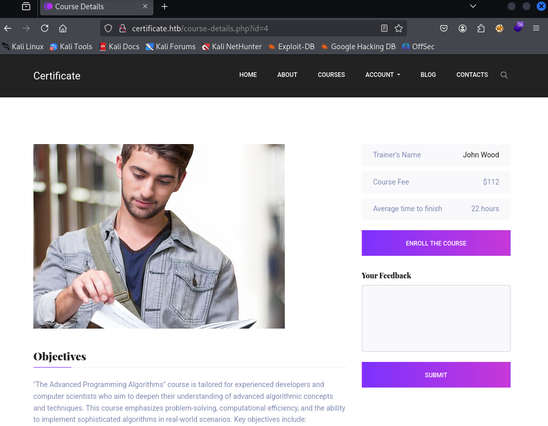Go to browser home page icon

63,28
